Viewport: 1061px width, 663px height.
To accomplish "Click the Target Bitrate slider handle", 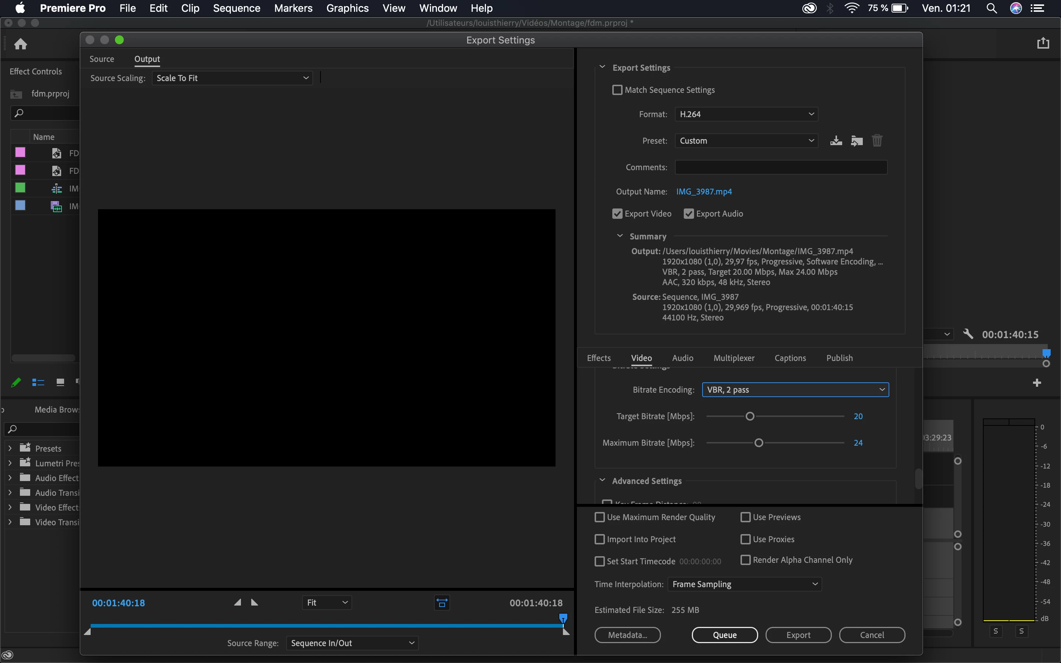I will coord(750,416).
